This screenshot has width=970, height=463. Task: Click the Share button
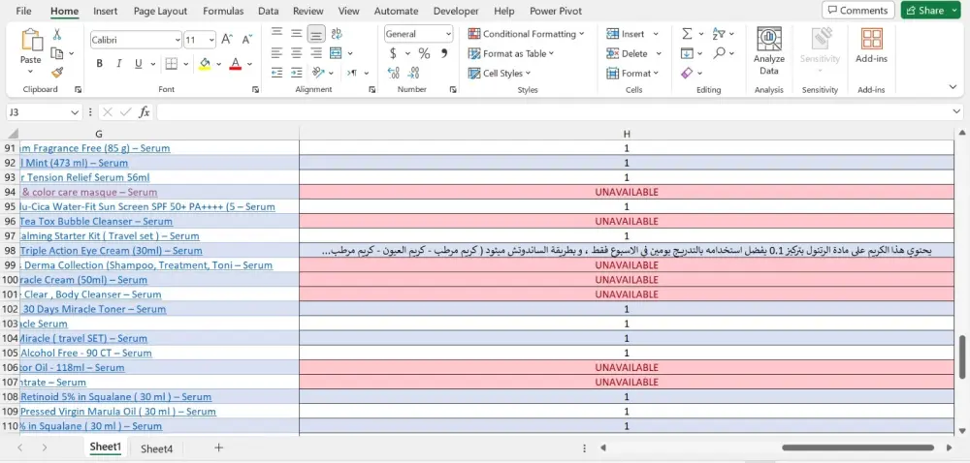coord(922,10)
